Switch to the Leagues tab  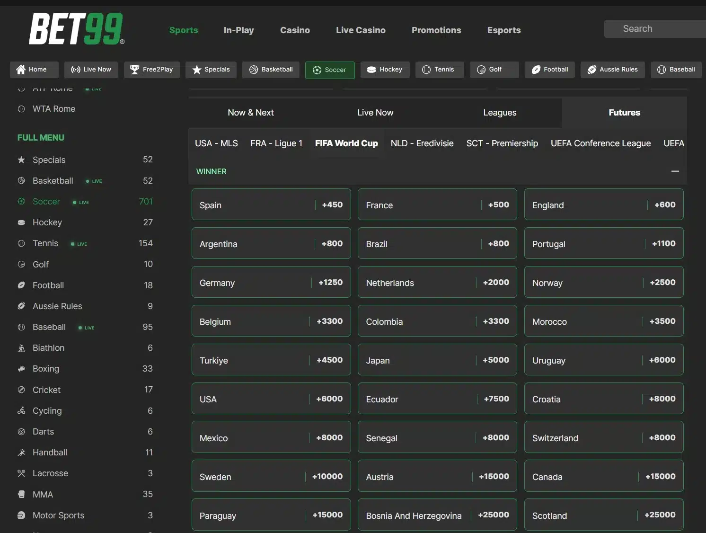[x=500, y=113]
